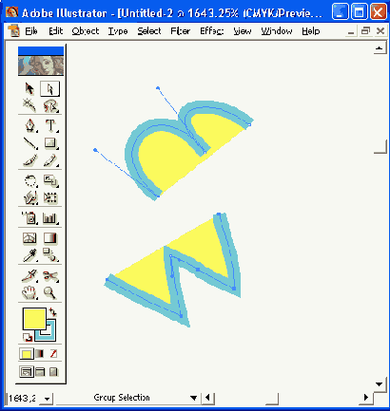
Task: Set paint to None with red slash
Action: [x=53, y=353]
